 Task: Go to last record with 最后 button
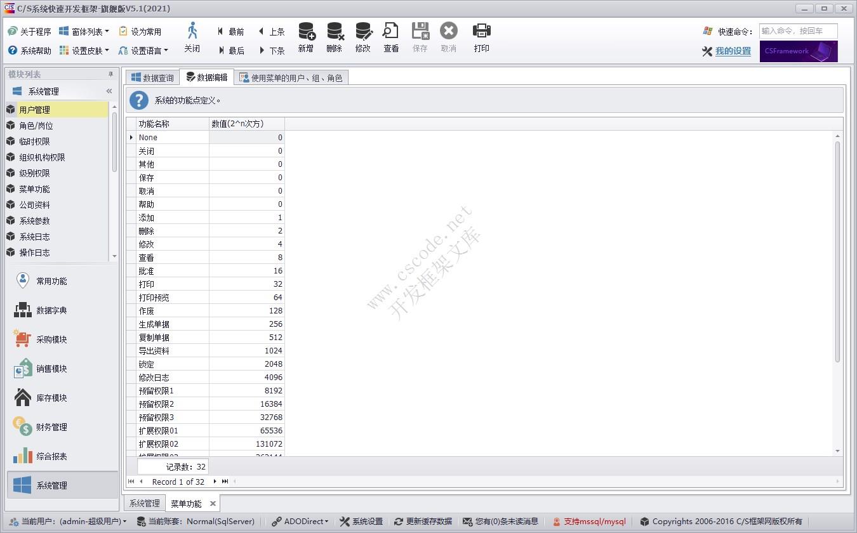coord(231,51)
